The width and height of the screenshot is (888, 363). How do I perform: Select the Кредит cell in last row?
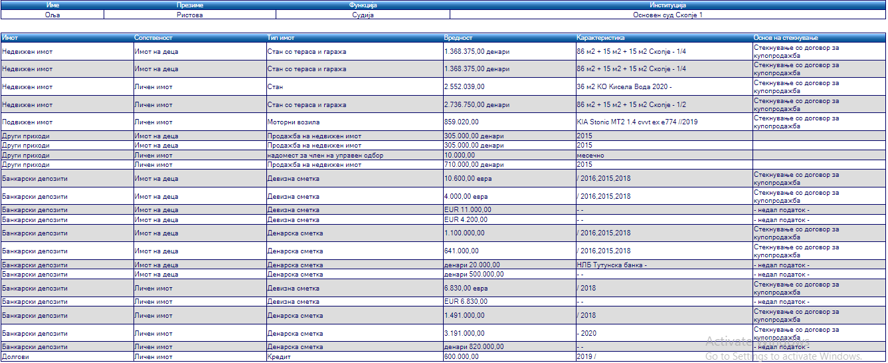pos(278,357)
